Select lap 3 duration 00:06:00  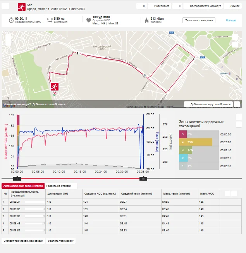tap(15, 216)
